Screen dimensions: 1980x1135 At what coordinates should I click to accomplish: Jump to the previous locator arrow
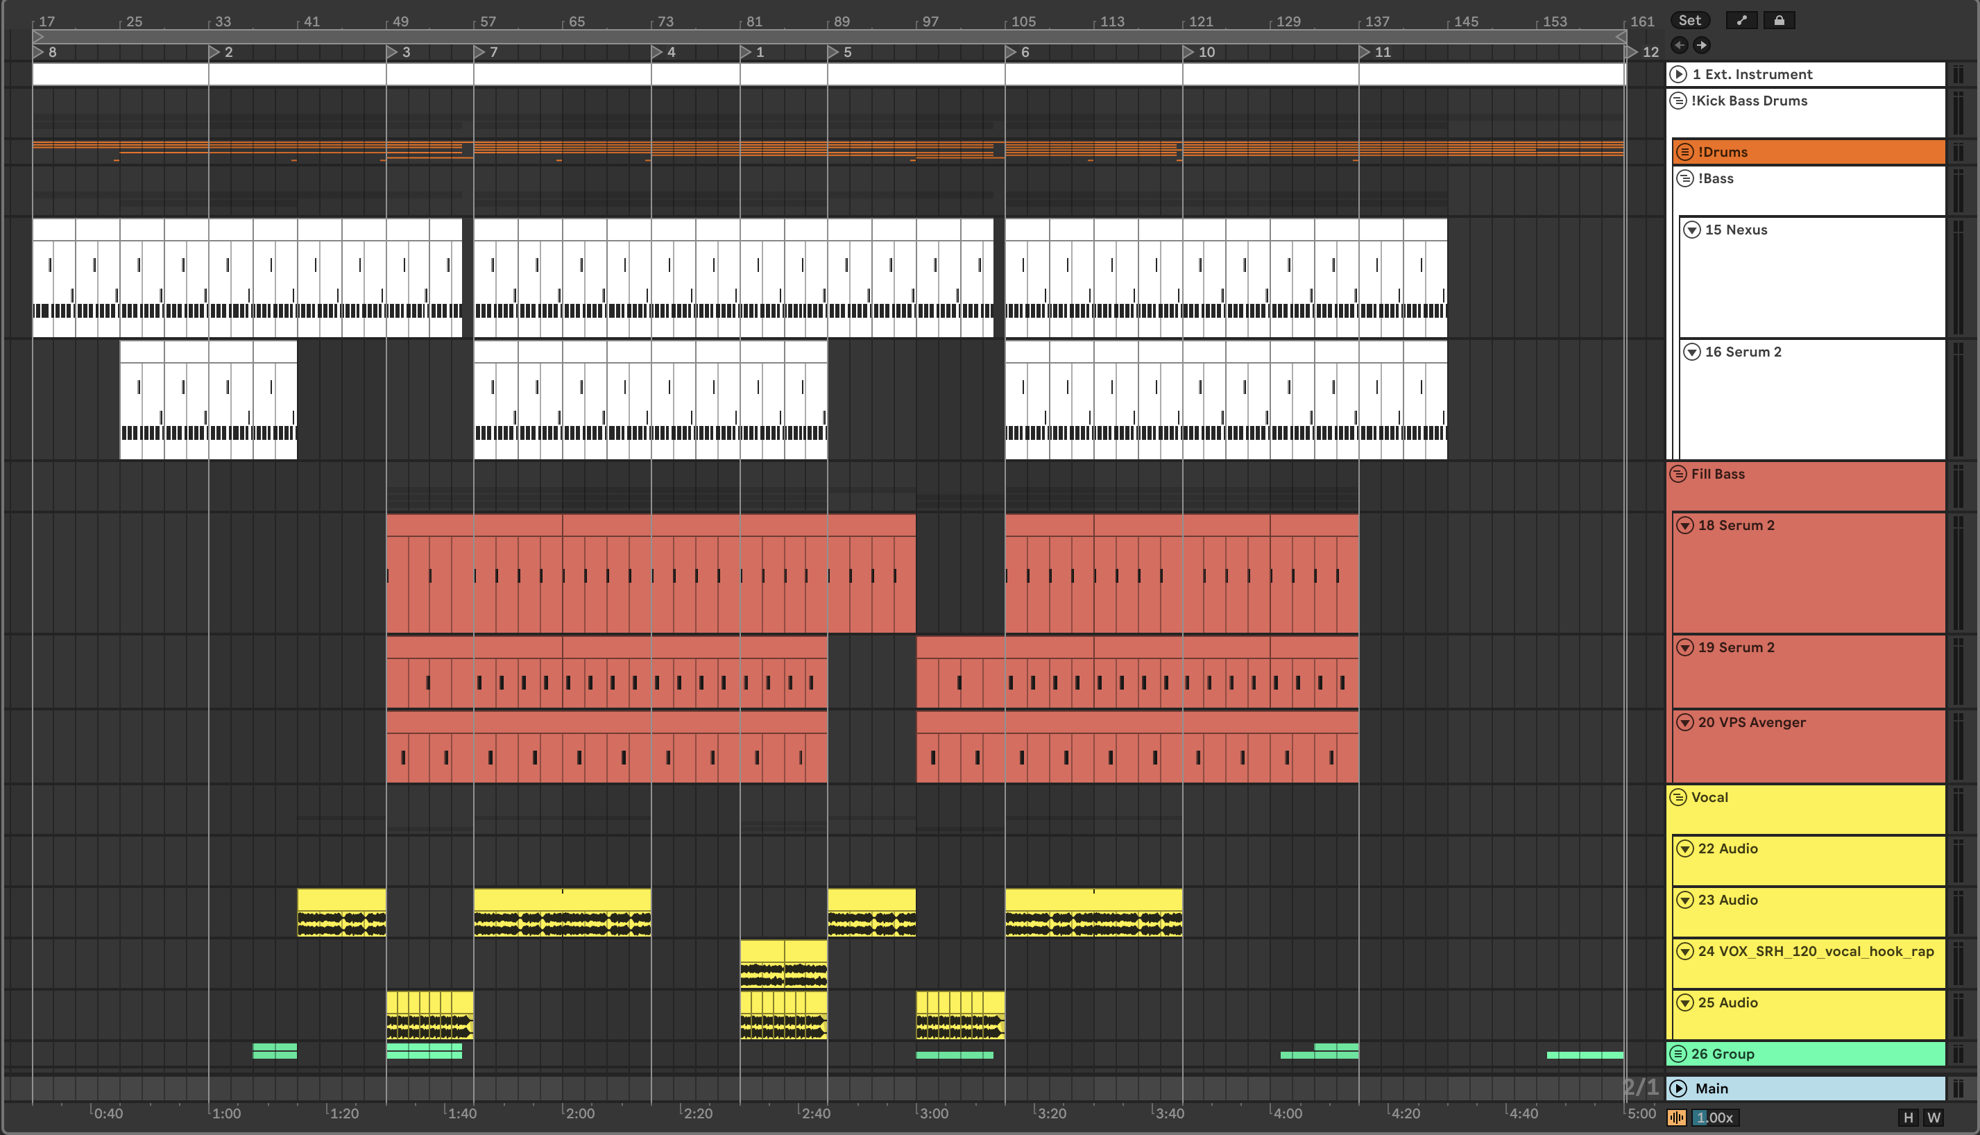pos(1679,45)
